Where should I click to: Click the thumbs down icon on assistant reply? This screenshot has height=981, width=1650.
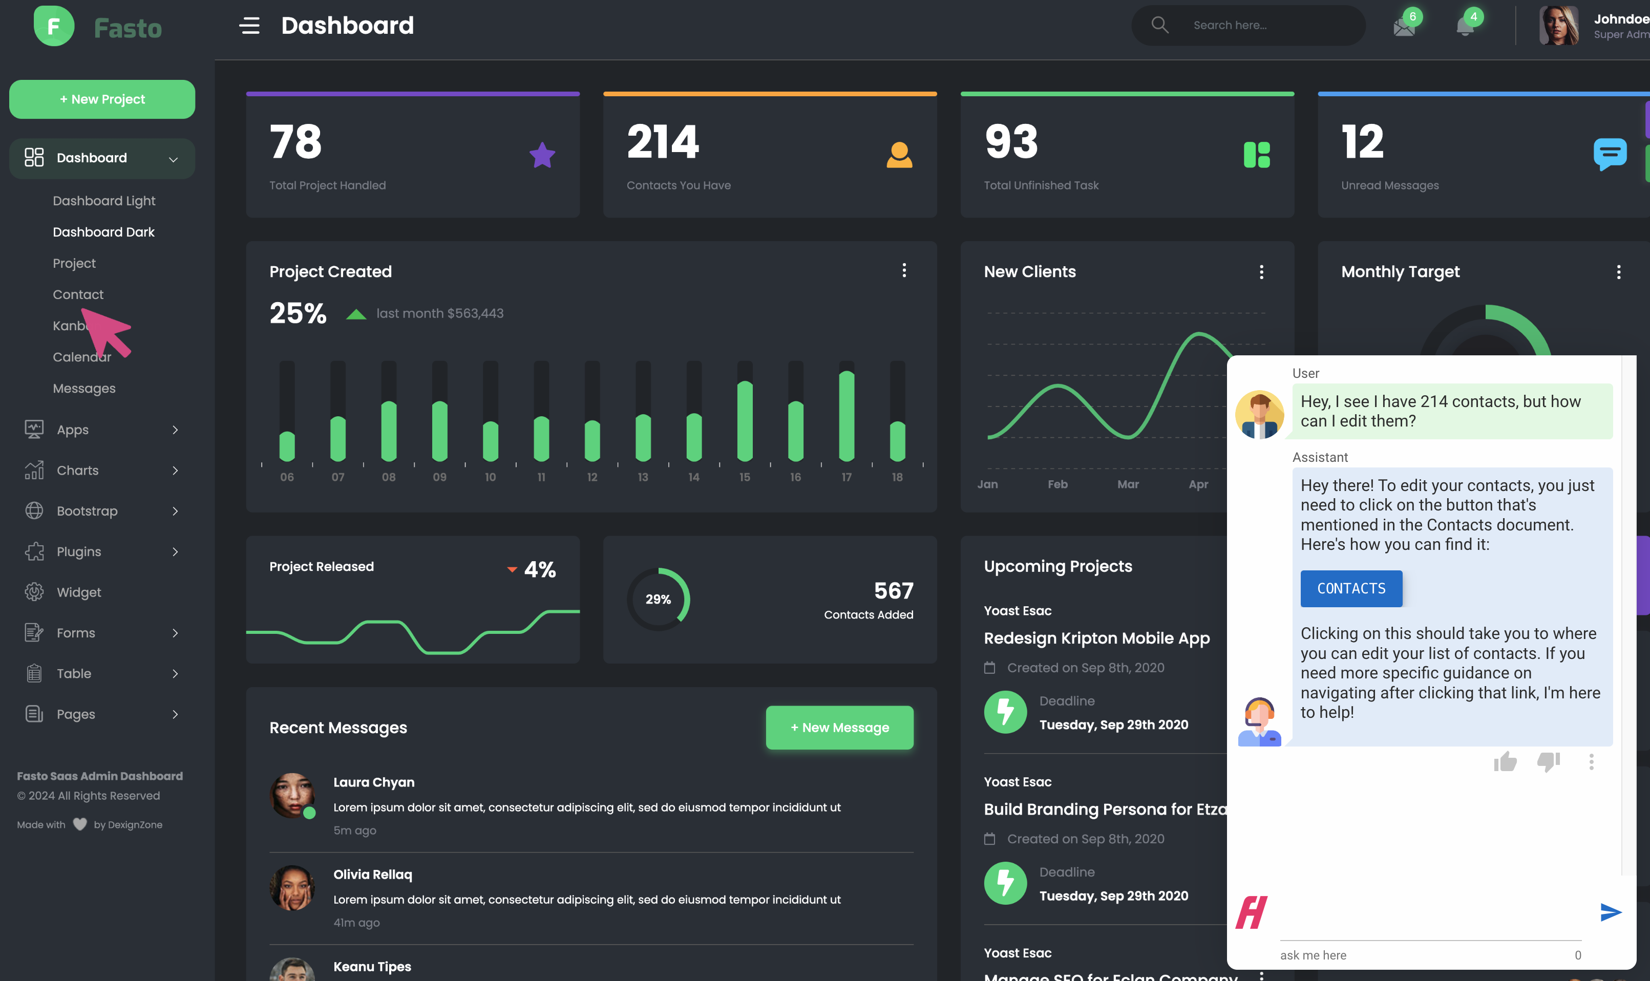tap(1547, 761)
